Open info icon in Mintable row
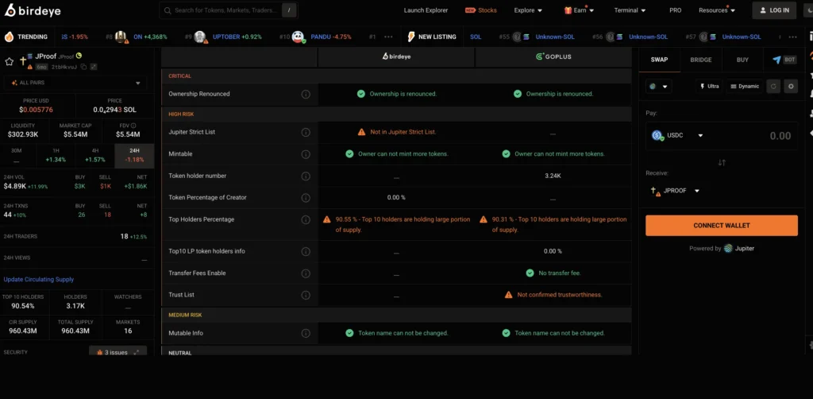813x399 pixels. click(x=306, y=154)
